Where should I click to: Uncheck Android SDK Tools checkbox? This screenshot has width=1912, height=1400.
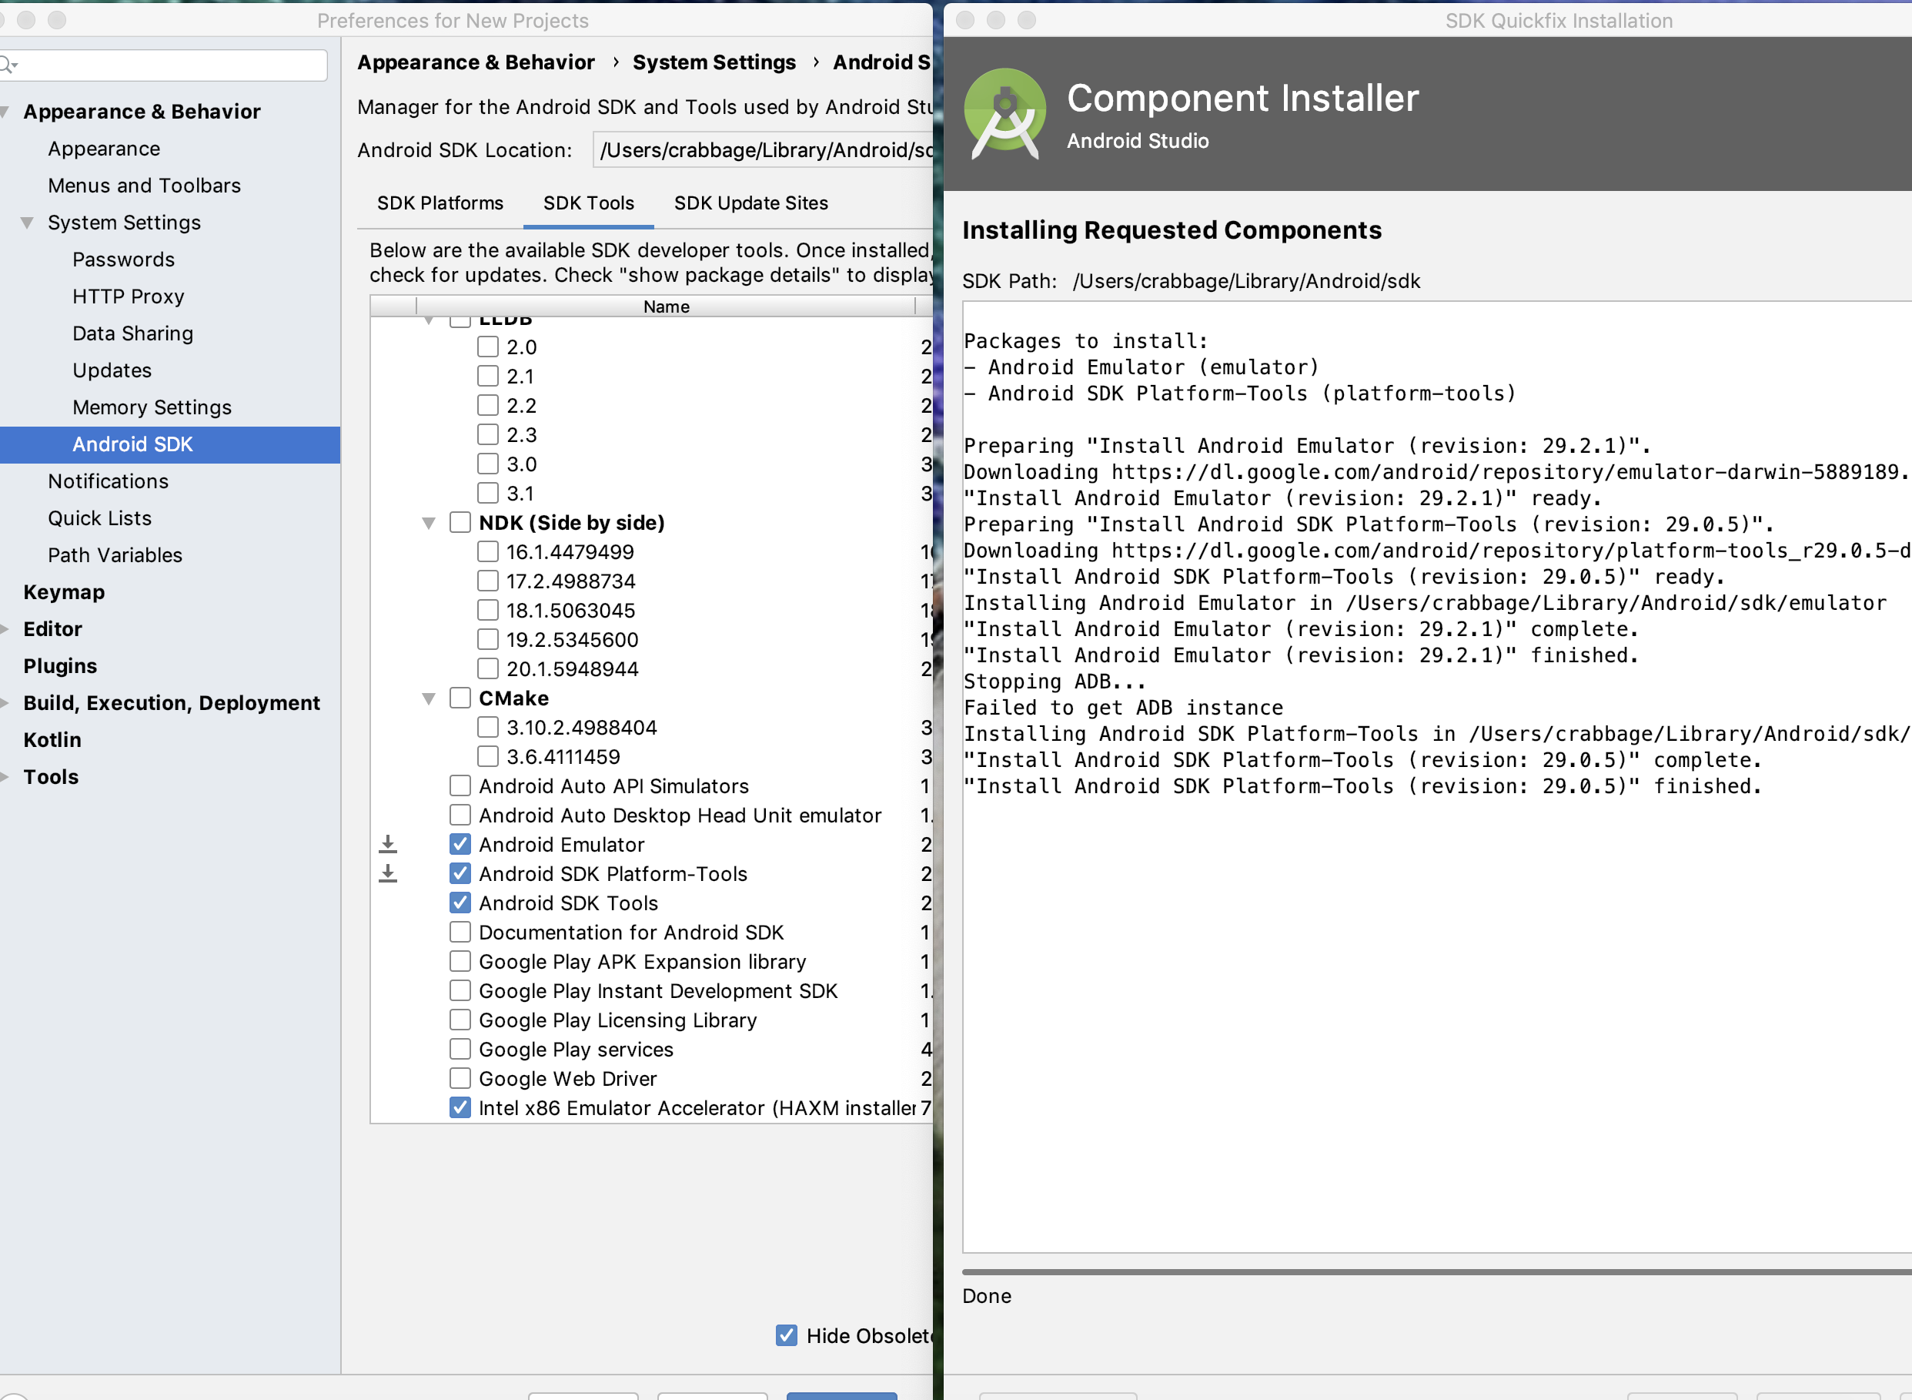(x=460, y=903)
